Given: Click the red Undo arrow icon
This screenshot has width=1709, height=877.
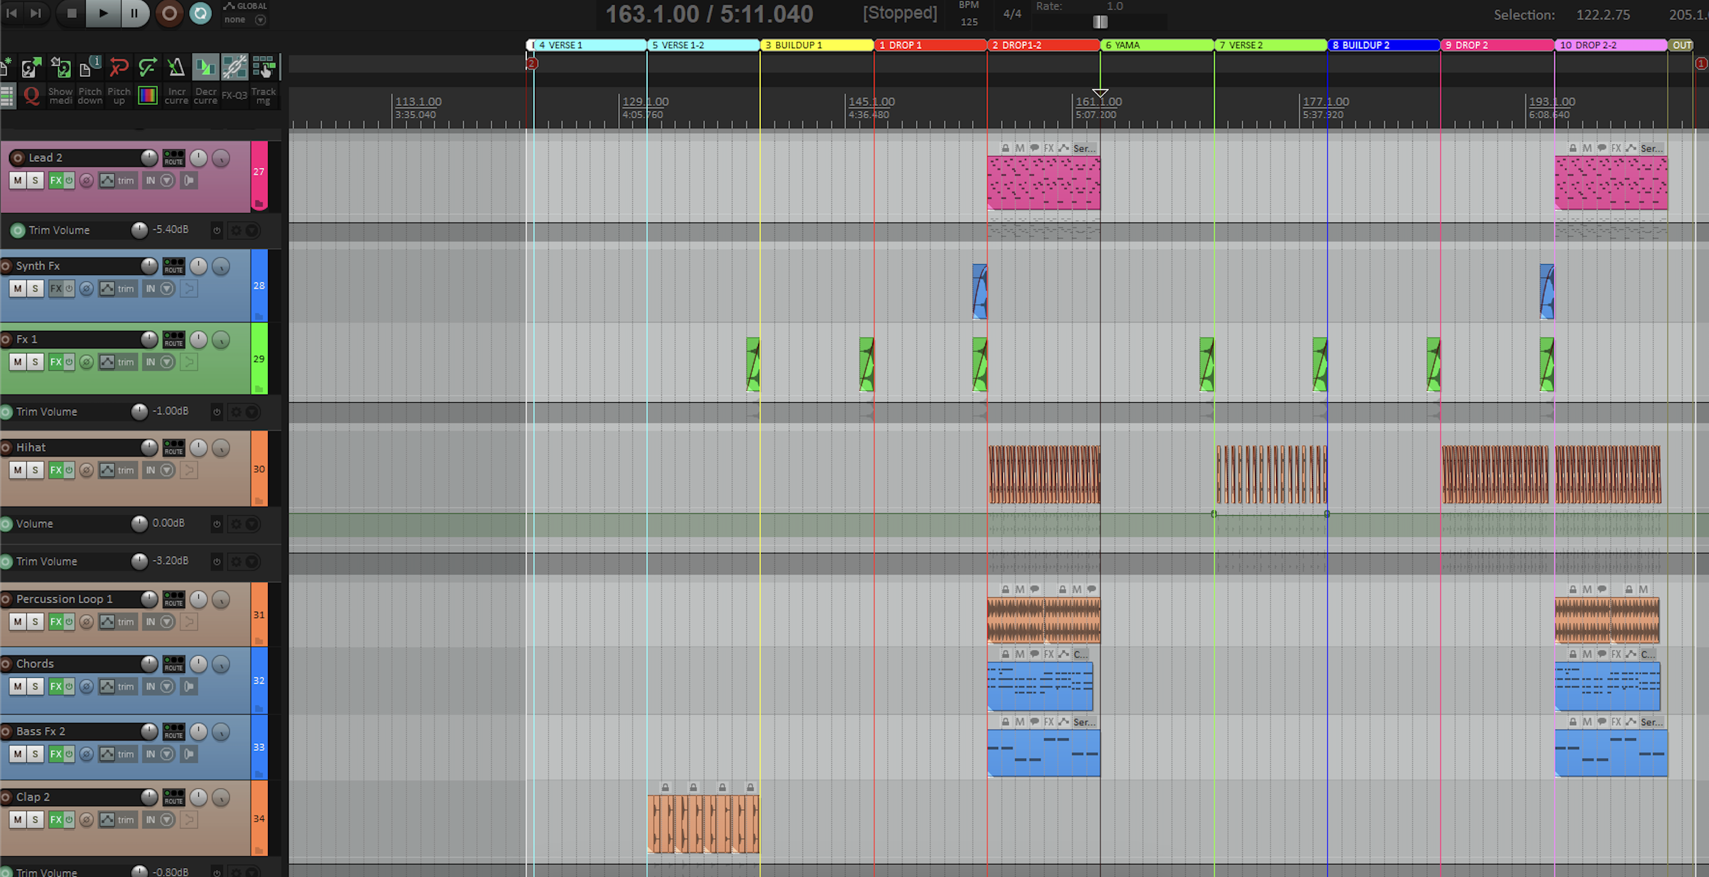Looking at the screenshot, I should [x=118, y=68].
